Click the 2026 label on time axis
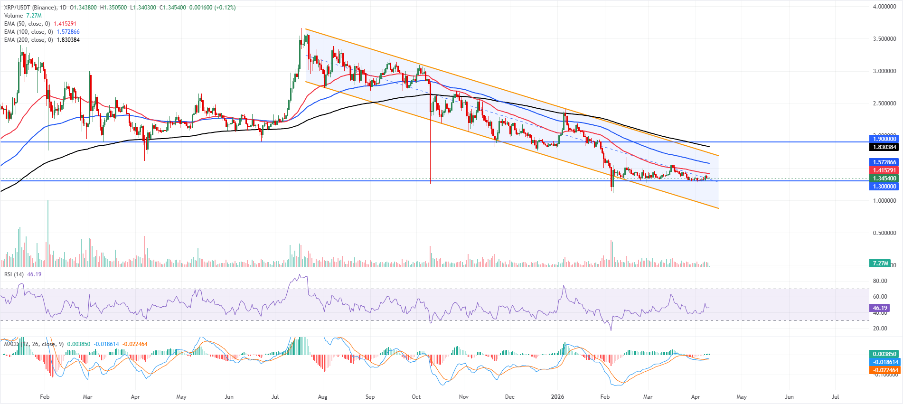 pyautogui.click(x=557, y=397)
